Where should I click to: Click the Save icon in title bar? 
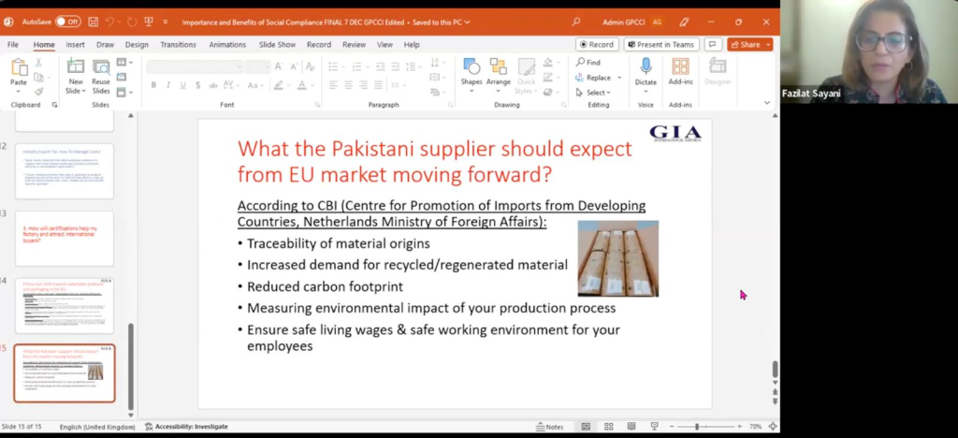[92, 22]
